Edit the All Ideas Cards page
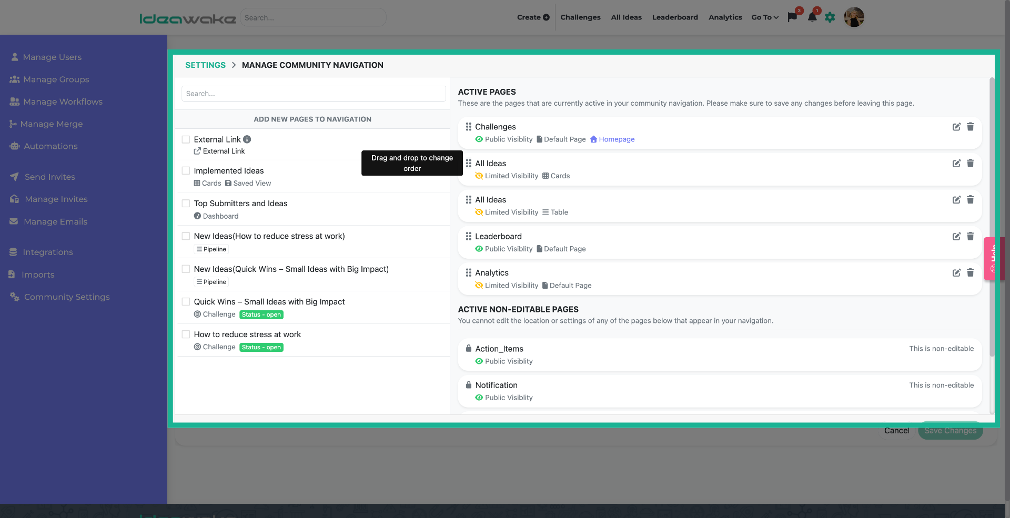Viewport: 1010px width, 518px height. click(x=956, y=164)
